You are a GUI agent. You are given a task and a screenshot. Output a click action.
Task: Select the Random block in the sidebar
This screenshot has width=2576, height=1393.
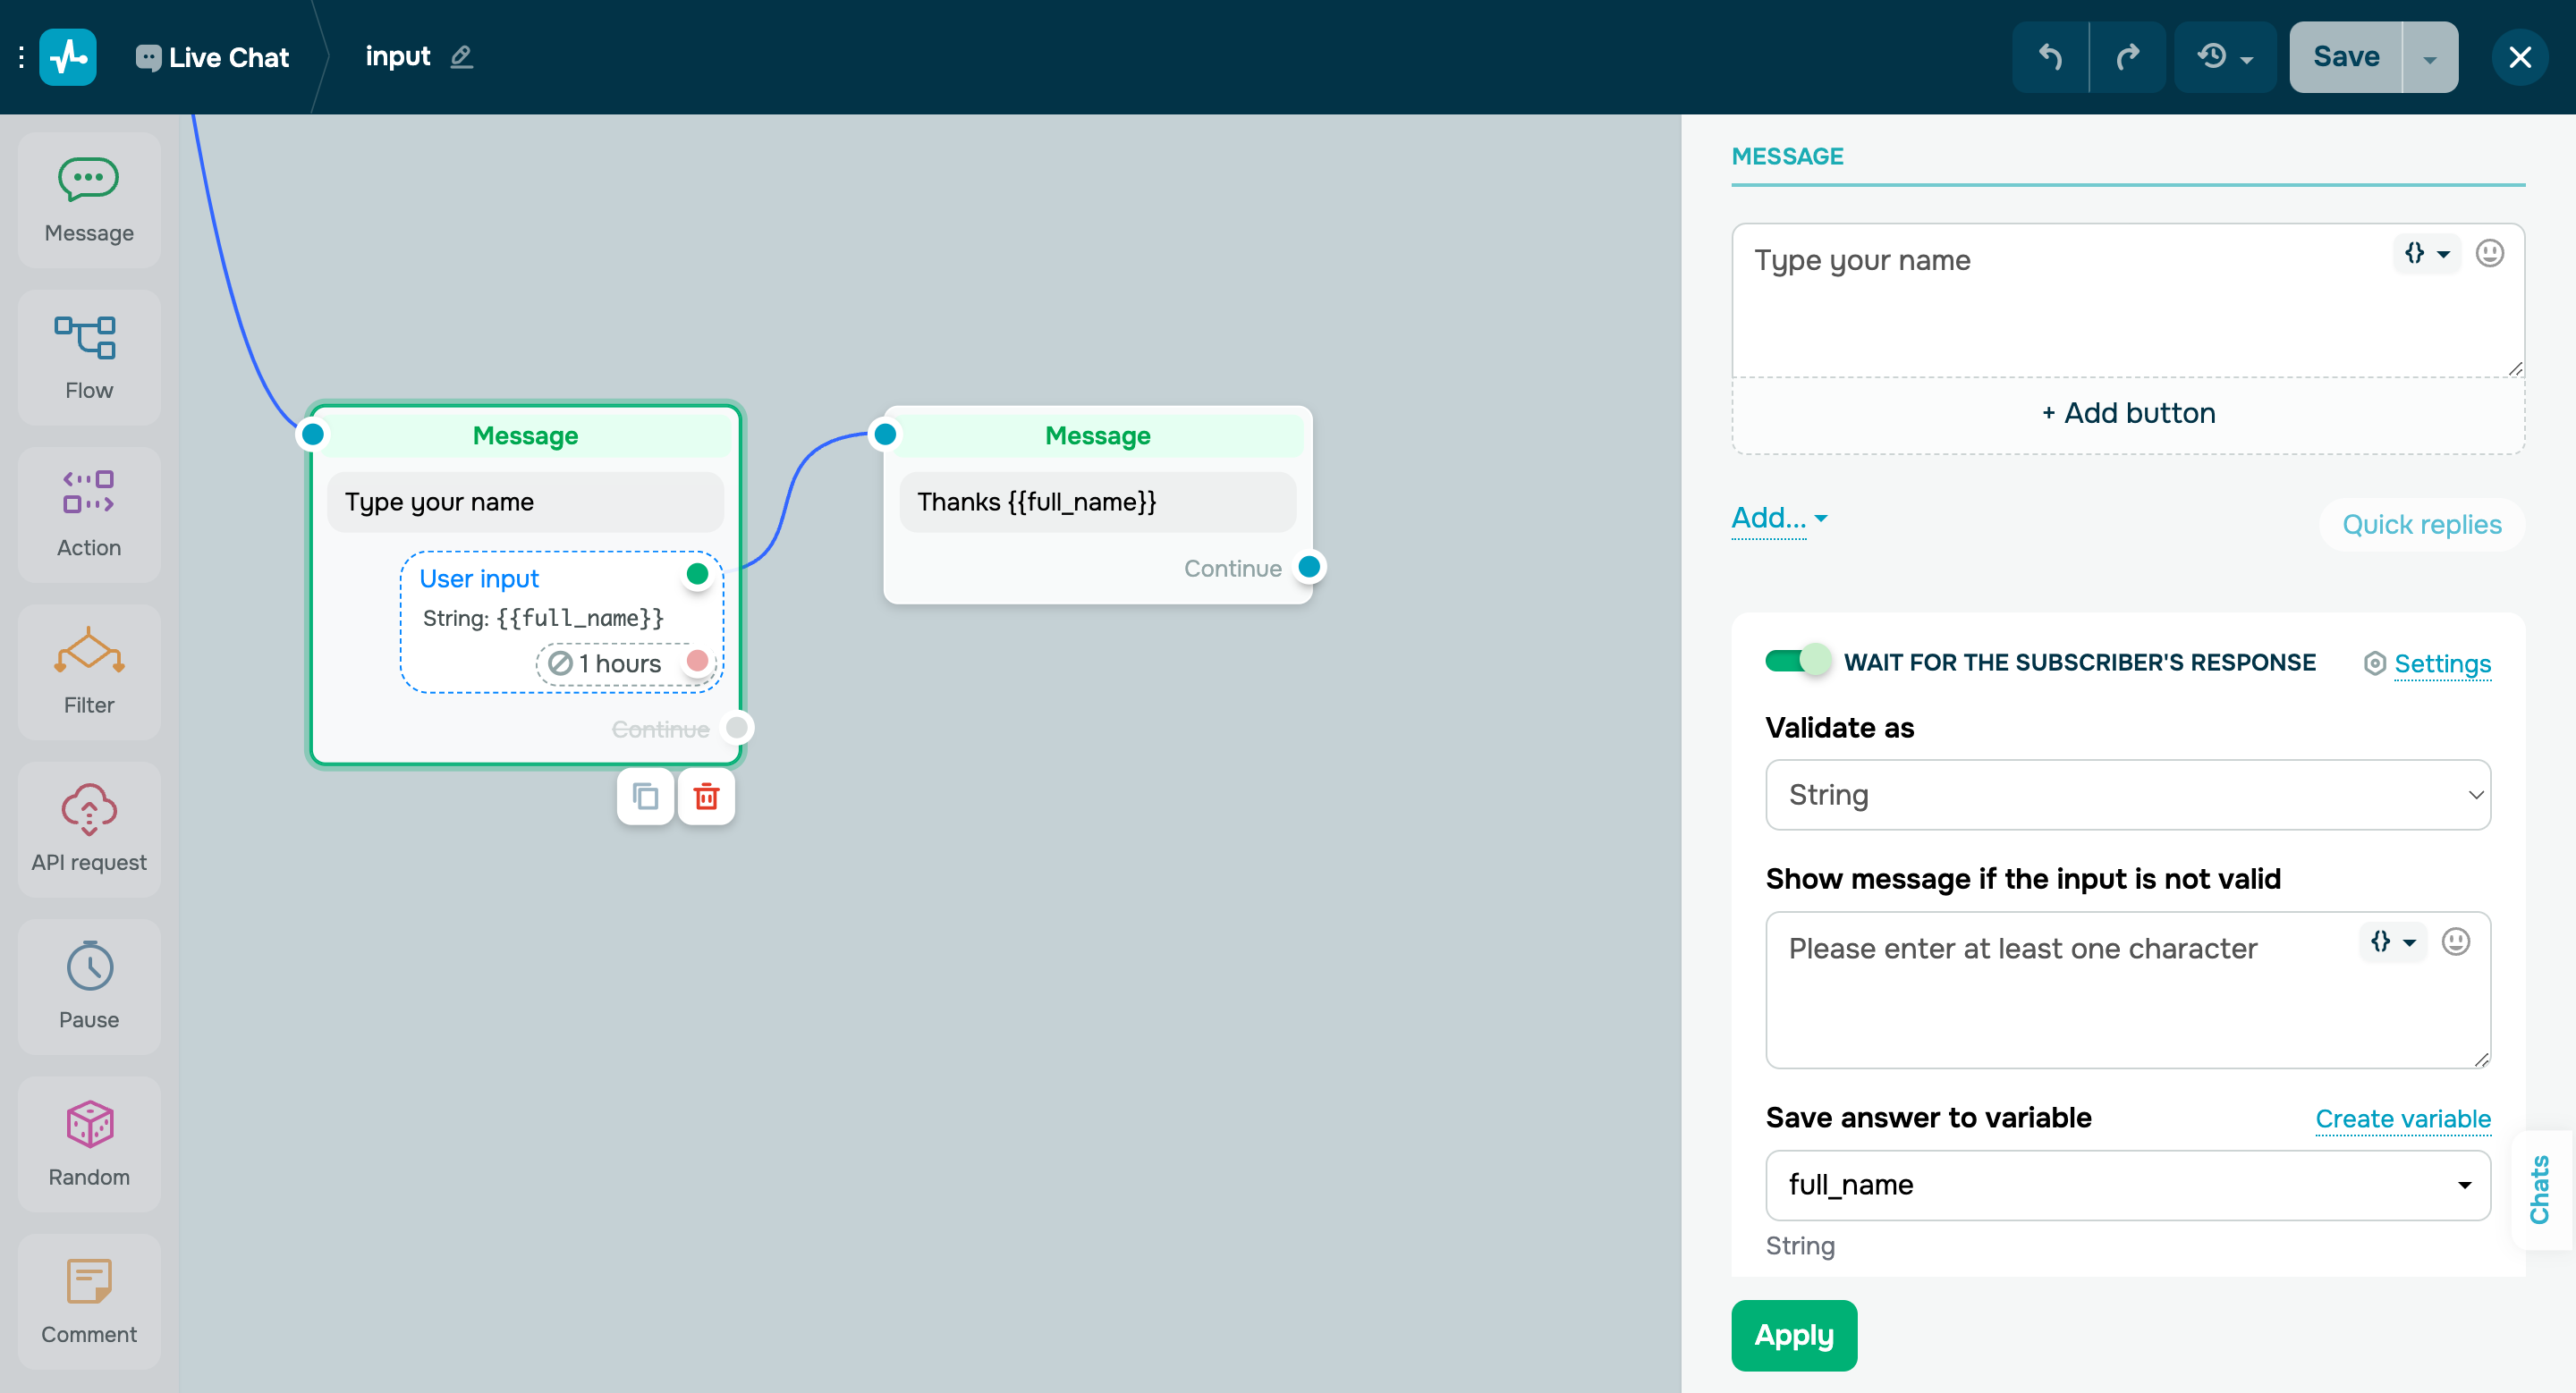[88, 1144]
